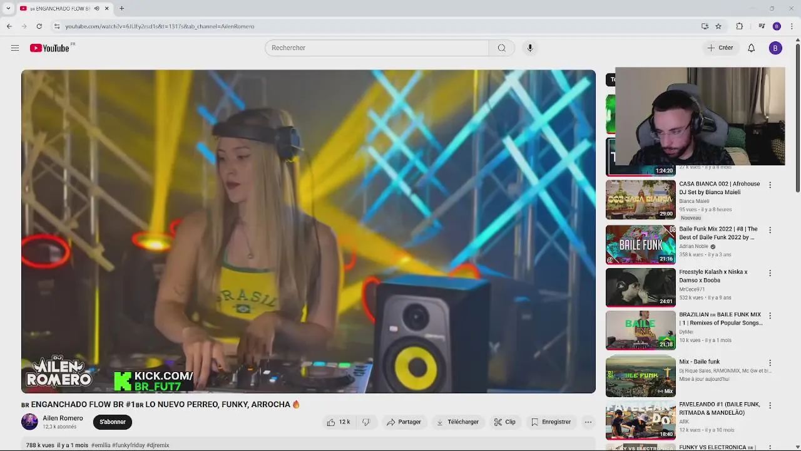Close the ENGANCHADO FLOW tab
Viewport: 801px width, 451px height.
click(x=106, y=9)
